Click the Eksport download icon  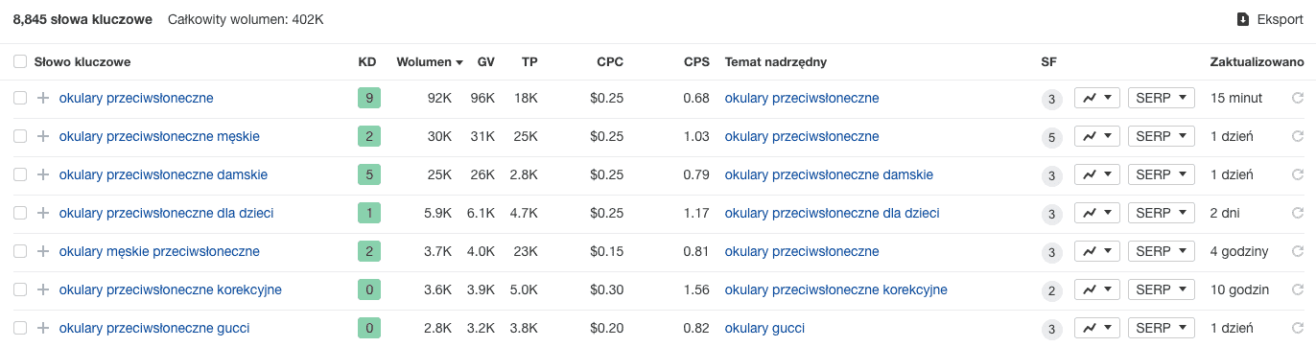click(x=1243, y=19)
